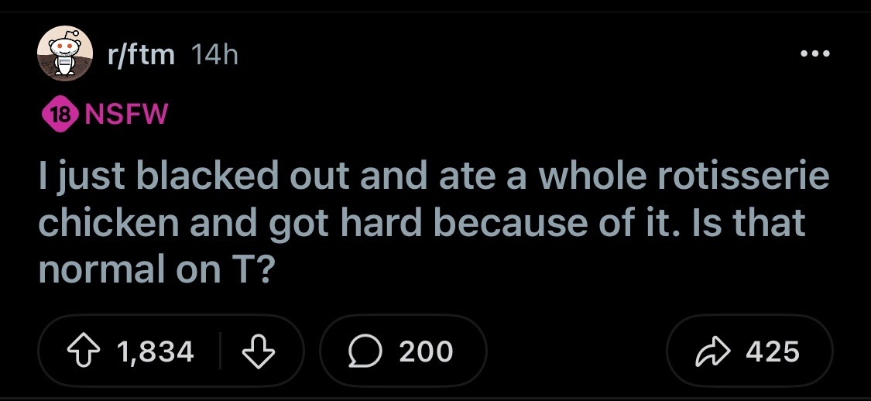Click the divider between vote arrows
This screenshot has height=401, width=871.
[220, 351]
